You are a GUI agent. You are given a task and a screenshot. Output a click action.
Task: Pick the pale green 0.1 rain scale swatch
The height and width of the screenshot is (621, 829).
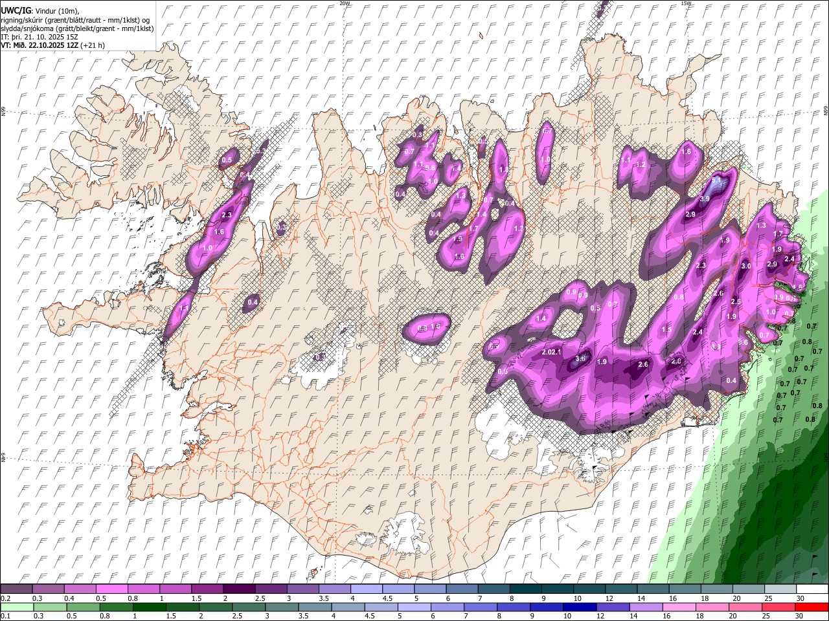click(x=17, y=607)
